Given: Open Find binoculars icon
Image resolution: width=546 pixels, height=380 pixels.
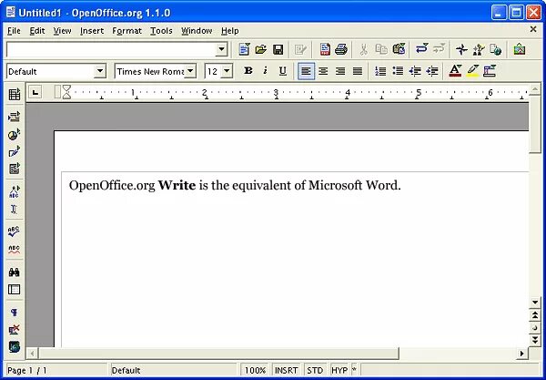Looking at the screenshot, I should [15, 272].
